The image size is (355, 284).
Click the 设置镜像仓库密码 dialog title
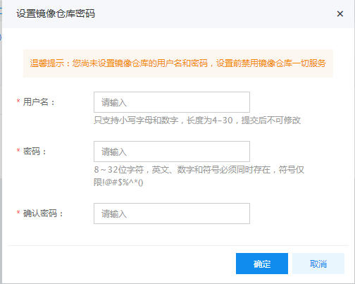coord(56,13)
